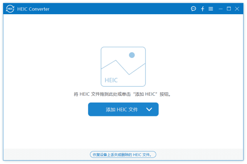The width and height of the screenshot is (247, 164).
Task: Minimize the HEIC Converter window
Action: [221, 9]
